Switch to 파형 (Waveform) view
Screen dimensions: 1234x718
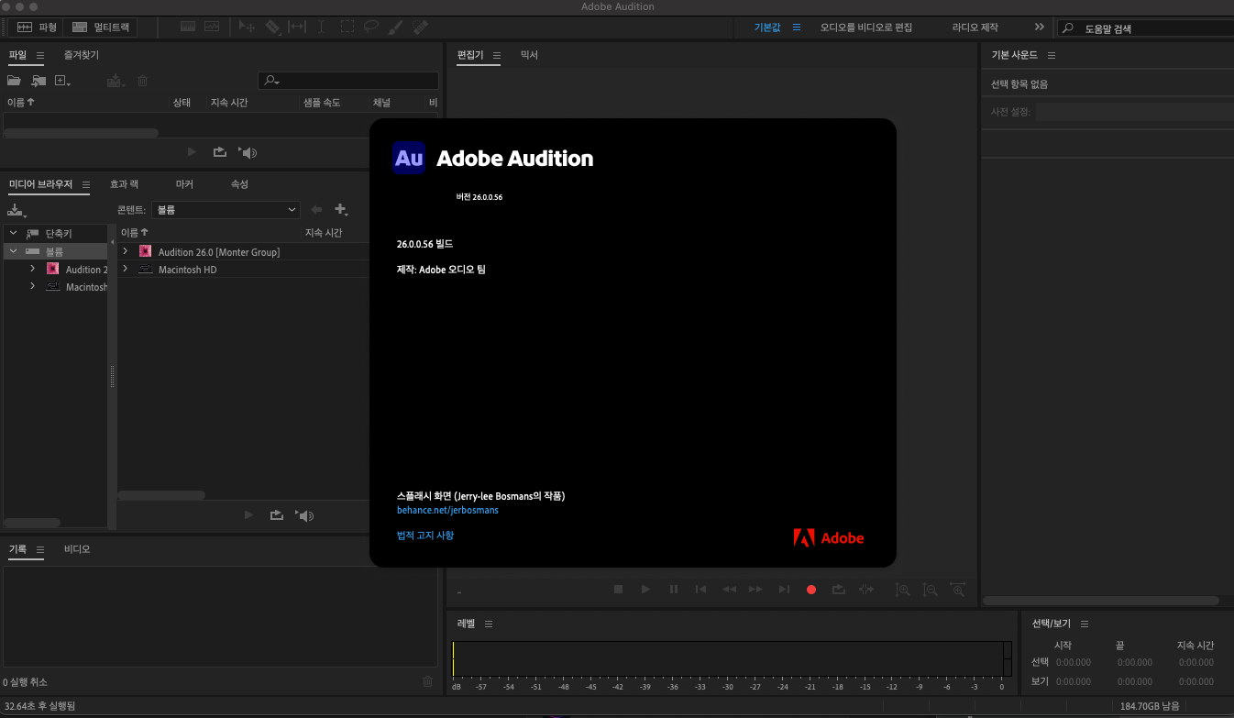click(38, 28)
